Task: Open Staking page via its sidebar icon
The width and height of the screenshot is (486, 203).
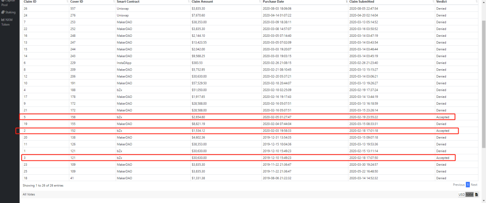Action: 3,12
